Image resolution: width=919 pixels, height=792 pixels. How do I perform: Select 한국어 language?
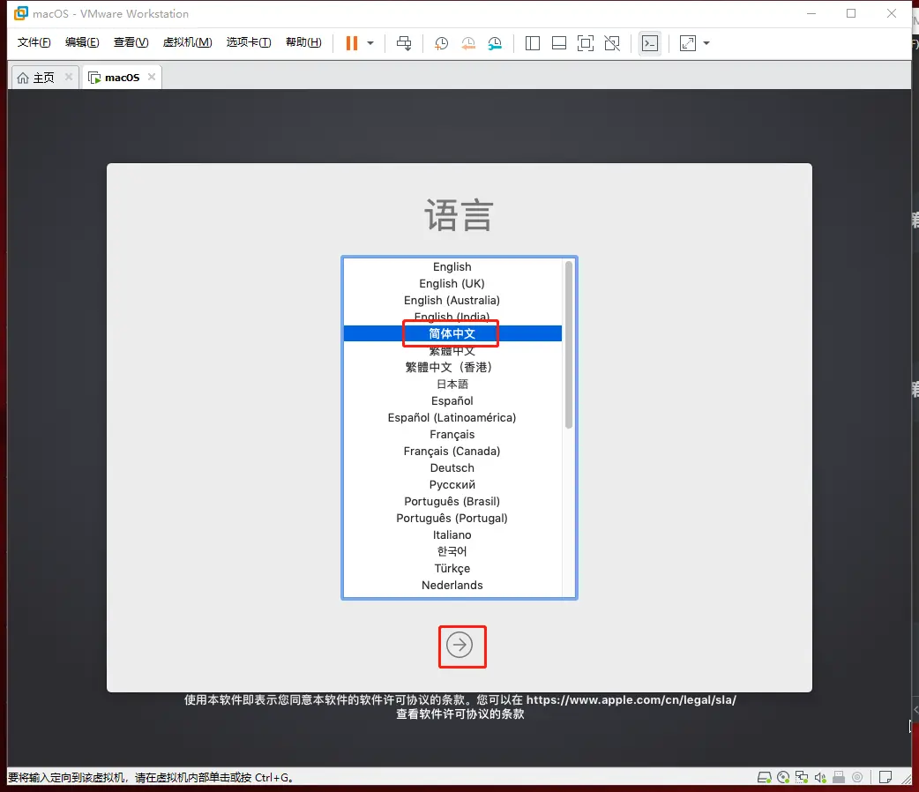pyautogui.click(x=452, y=551)
